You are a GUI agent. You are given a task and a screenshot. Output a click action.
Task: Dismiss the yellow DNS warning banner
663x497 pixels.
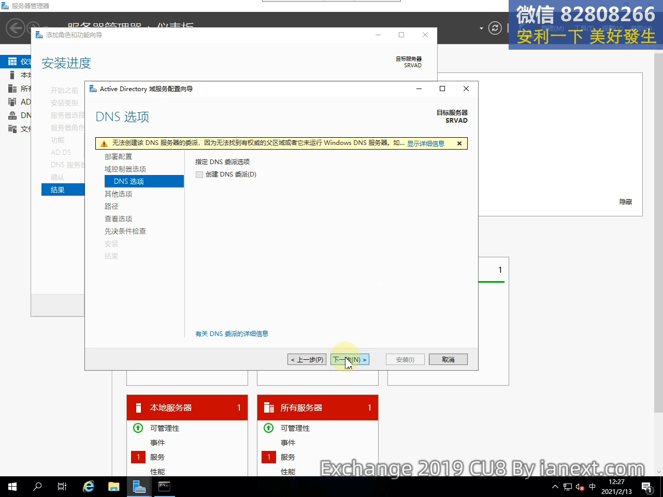459,143
